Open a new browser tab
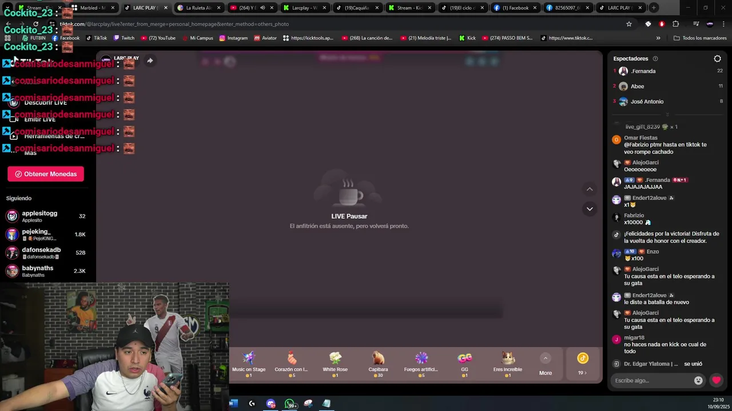Screen dimensions: 732x411 654,8
